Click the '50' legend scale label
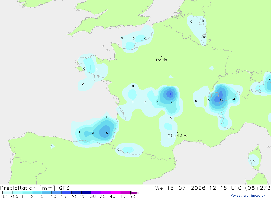 point(133,196)
